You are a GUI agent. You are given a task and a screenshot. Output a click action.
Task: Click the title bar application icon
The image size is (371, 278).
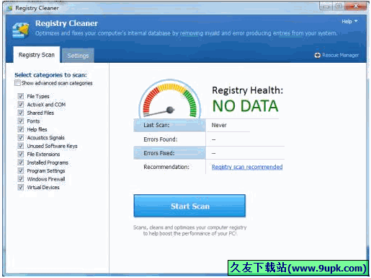coord(9,9)
